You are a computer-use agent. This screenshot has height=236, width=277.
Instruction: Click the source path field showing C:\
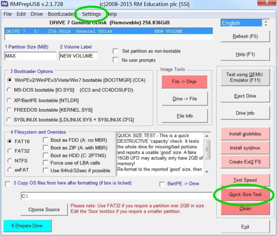click(x=117, y=196)
